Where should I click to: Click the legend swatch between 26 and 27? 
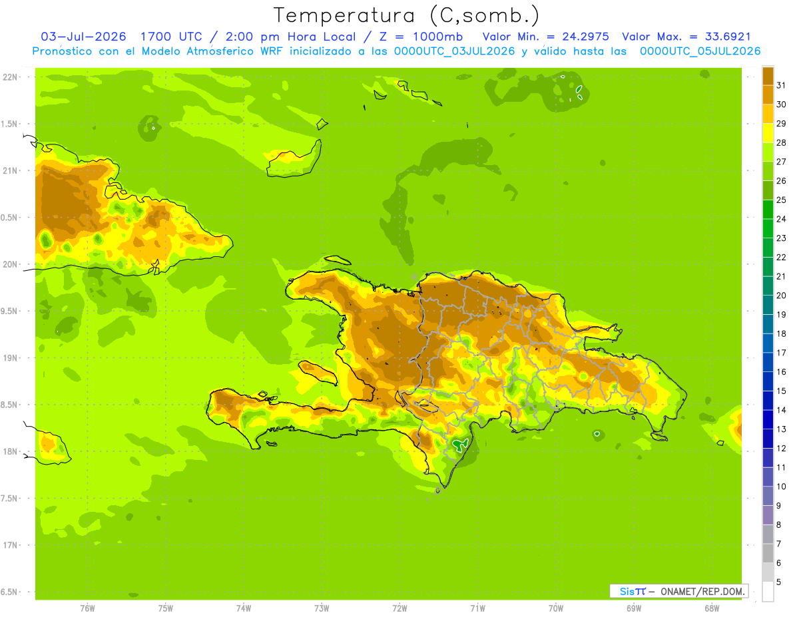(768, 171)
